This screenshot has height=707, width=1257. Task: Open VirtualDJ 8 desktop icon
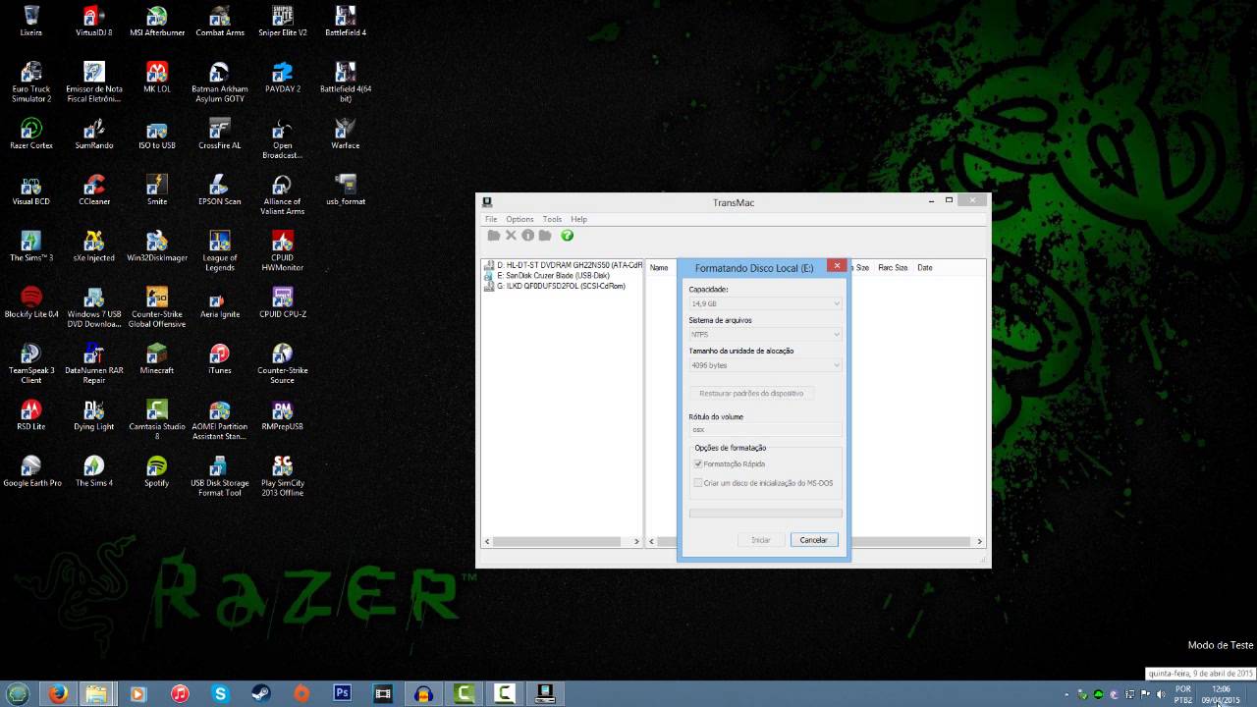94,21
